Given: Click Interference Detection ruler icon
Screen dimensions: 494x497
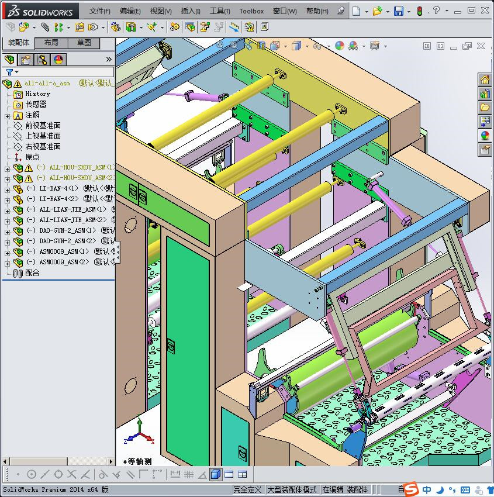Looking at the screenshot, I should tap(234, 27).
